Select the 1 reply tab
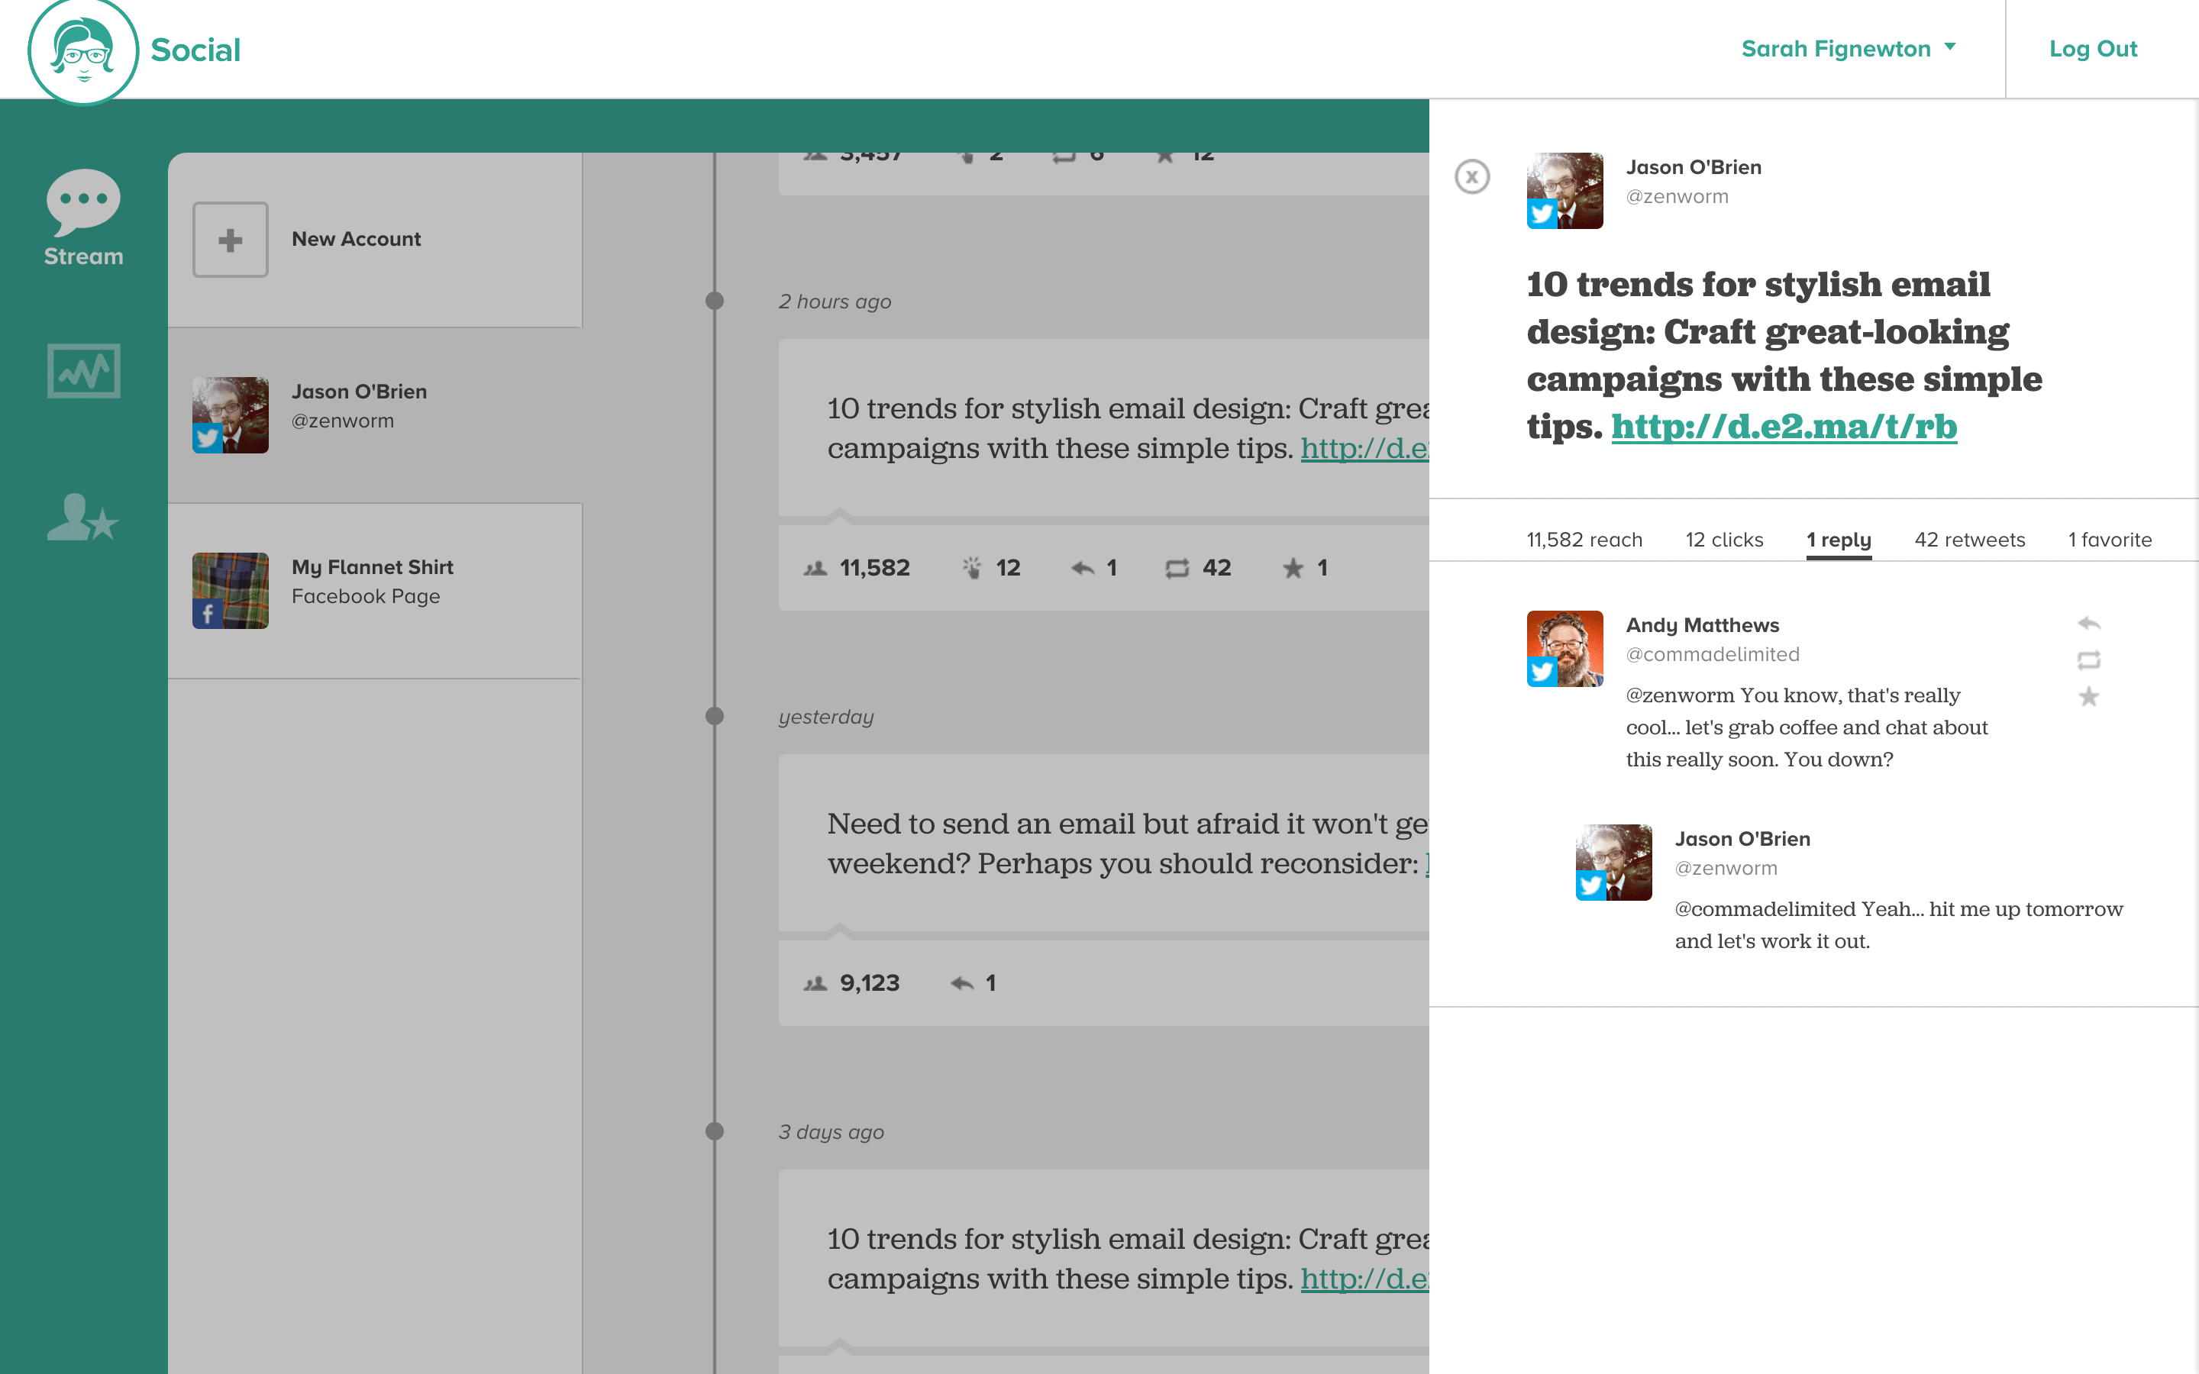 (x=1839, y=540)
